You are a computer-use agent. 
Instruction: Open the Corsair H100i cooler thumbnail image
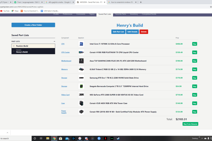coord(81,52)
